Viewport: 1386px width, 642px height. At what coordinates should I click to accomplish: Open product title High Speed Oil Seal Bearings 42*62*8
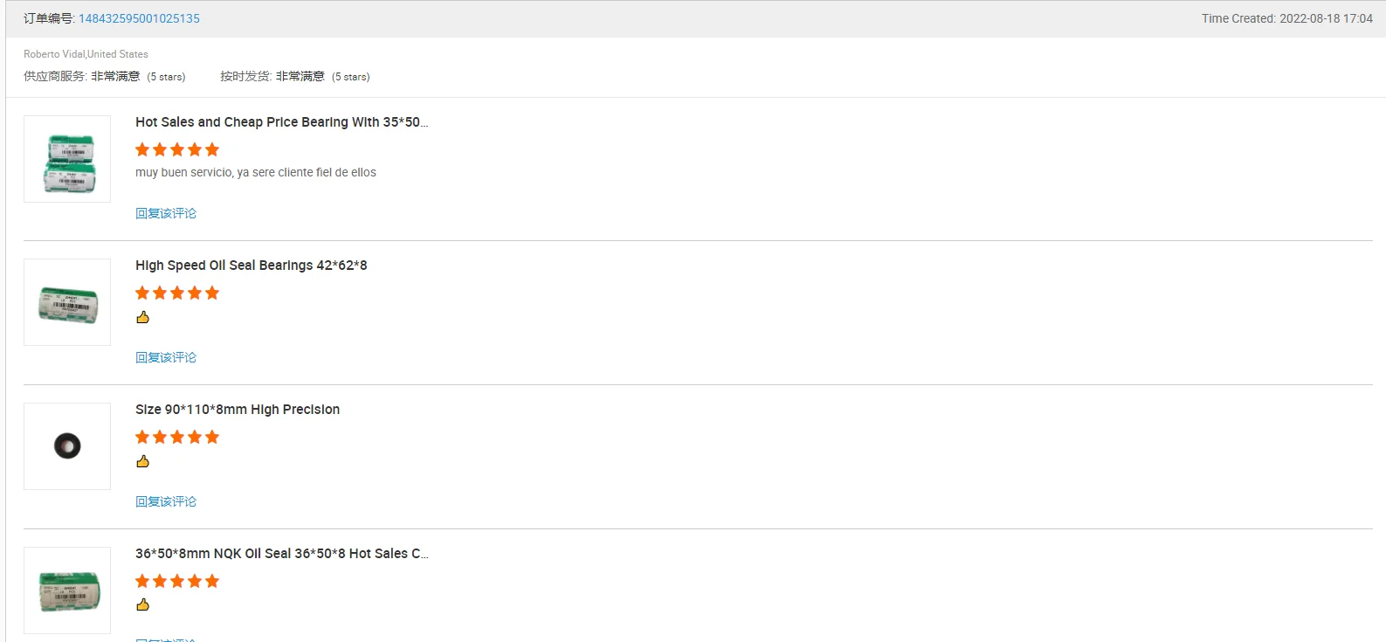(252, 266)
